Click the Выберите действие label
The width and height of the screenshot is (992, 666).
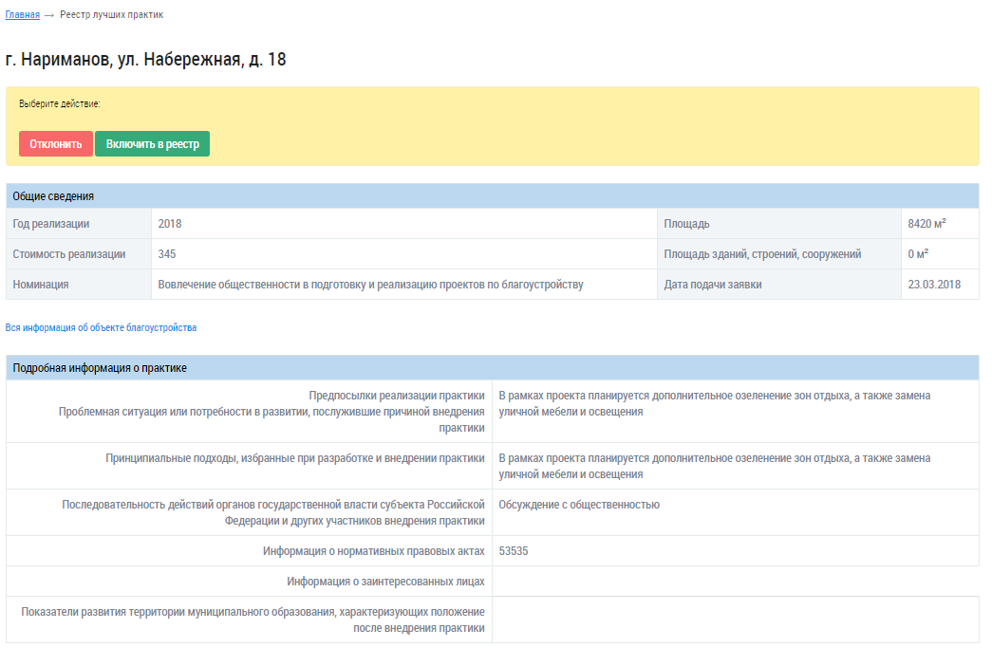60,103
